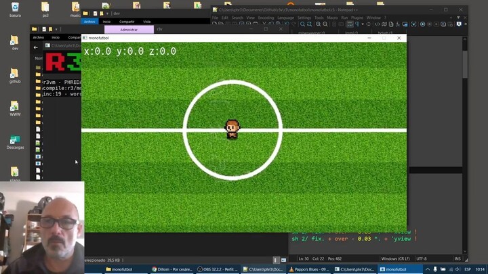Click Archivo in the lower Explorer window
The image size is (488, 274).
pyautogui.click(x=39, y=37)
